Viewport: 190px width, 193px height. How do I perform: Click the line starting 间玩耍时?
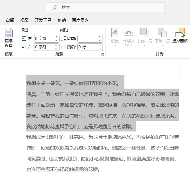pyautogui.click(x=102, y=159)
